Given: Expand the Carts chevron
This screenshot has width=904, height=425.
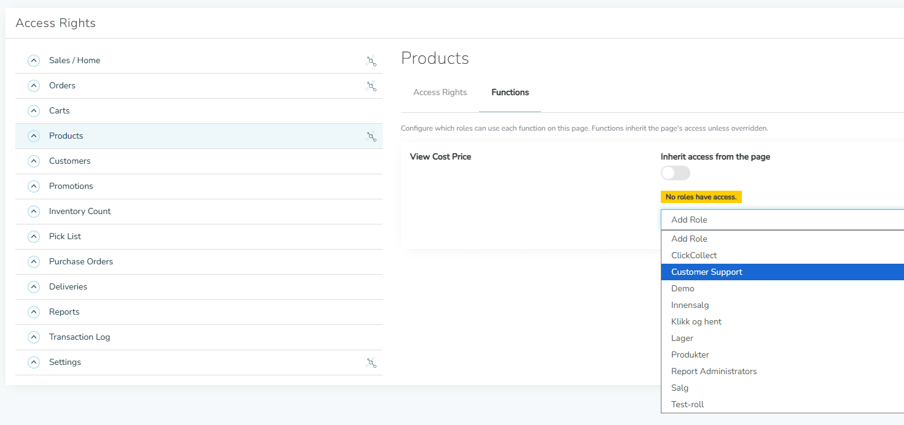Looking at the screenshot, I should click(x=34, y=111).
